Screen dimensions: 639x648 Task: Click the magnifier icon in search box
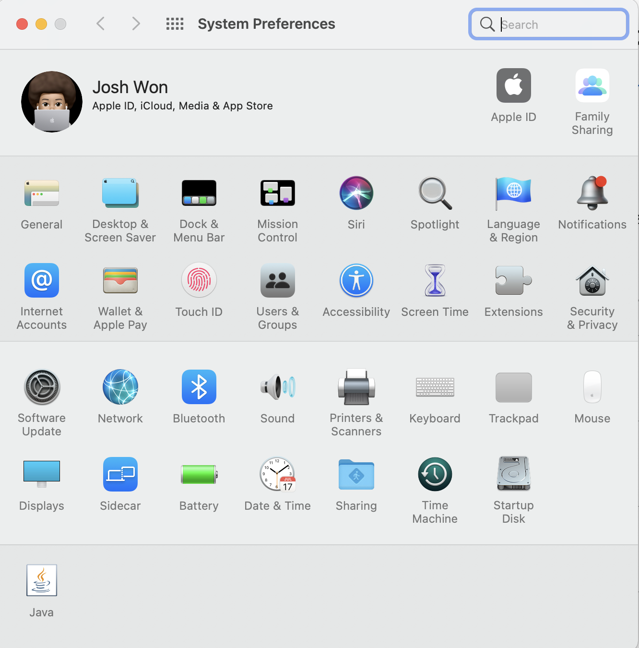point(487,24)
